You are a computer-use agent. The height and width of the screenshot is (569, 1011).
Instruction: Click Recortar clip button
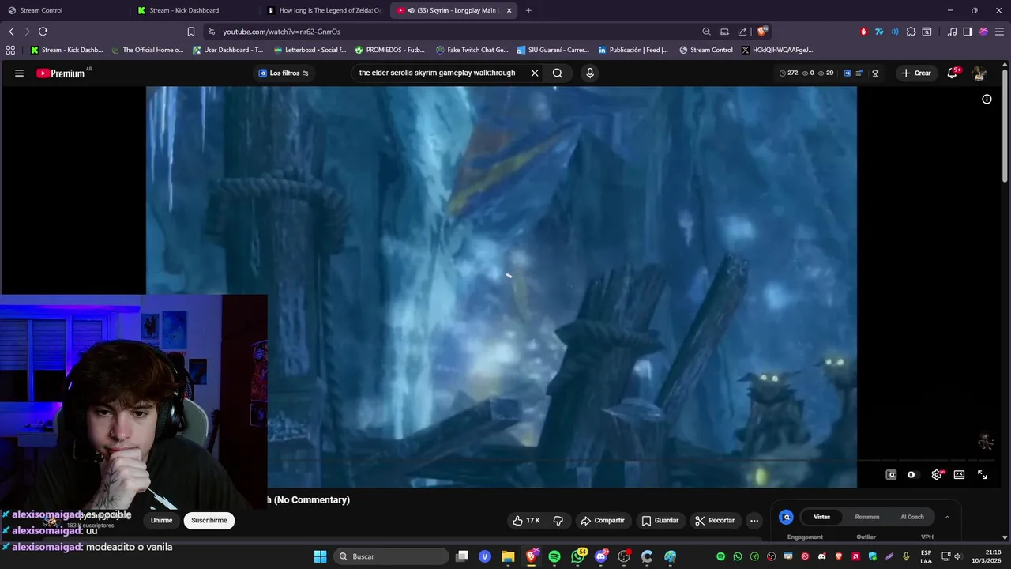pyautogui.click(x=715, y=520)
